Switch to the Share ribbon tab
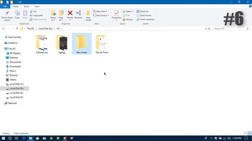The width and height of the screenshot is (252, 141). pyautogui.click(x=26, y=6)
